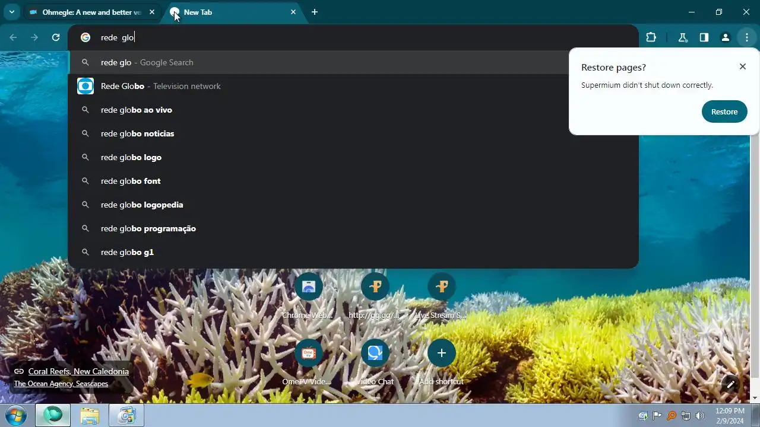Viewport: 760px width, 427px height.
Task: Open Coral Reefs, New Caledonia link
Action: point(78,371)
